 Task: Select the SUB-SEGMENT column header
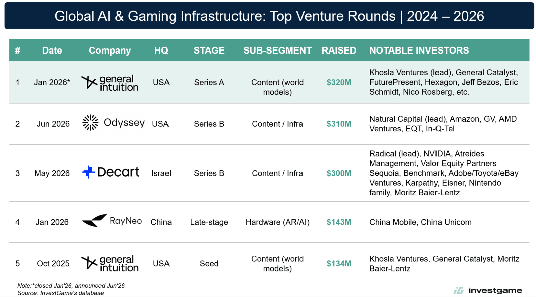tap(277, 51)
